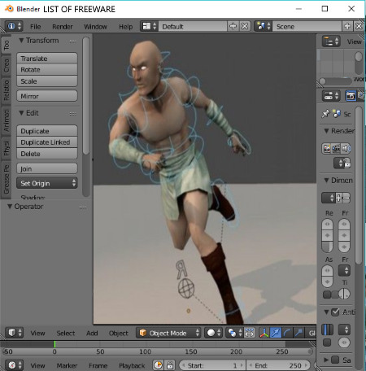The height and width of the screenshot is (371, 366).
Task: Open the 3D viewport View menu
Action: [37, 333]
